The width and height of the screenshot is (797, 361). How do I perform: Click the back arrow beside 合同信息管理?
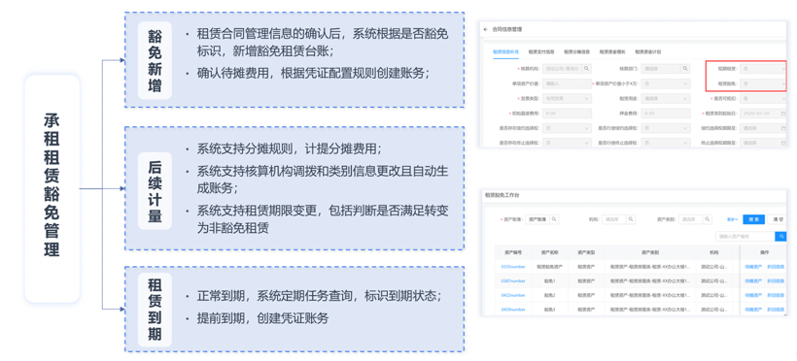pyautogui.click(x=485, y=29)
